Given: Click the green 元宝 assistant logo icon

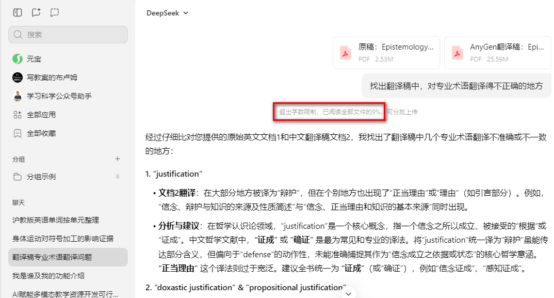Looking at the screenshot, I should pyautogui.click(x=18, y=59).
